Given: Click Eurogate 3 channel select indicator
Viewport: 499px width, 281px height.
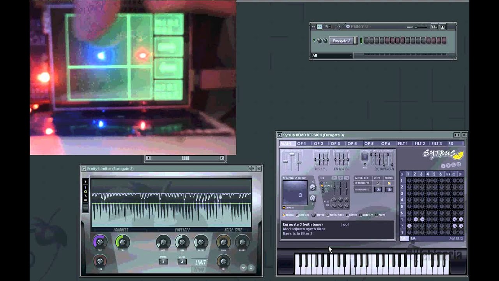Looking at the screenshot, I should click(361, 40).
